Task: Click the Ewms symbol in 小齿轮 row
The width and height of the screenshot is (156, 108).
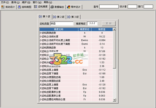Action: coord(84,40)
